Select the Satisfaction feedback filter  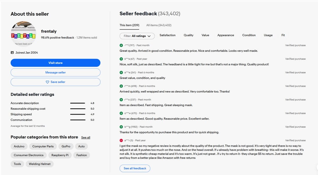pyautogui.click(x=167, y=35)
